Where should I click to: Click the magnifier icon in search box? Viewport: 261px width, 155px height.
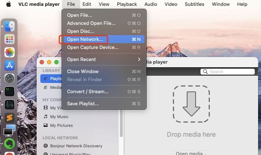coord(205,72)
